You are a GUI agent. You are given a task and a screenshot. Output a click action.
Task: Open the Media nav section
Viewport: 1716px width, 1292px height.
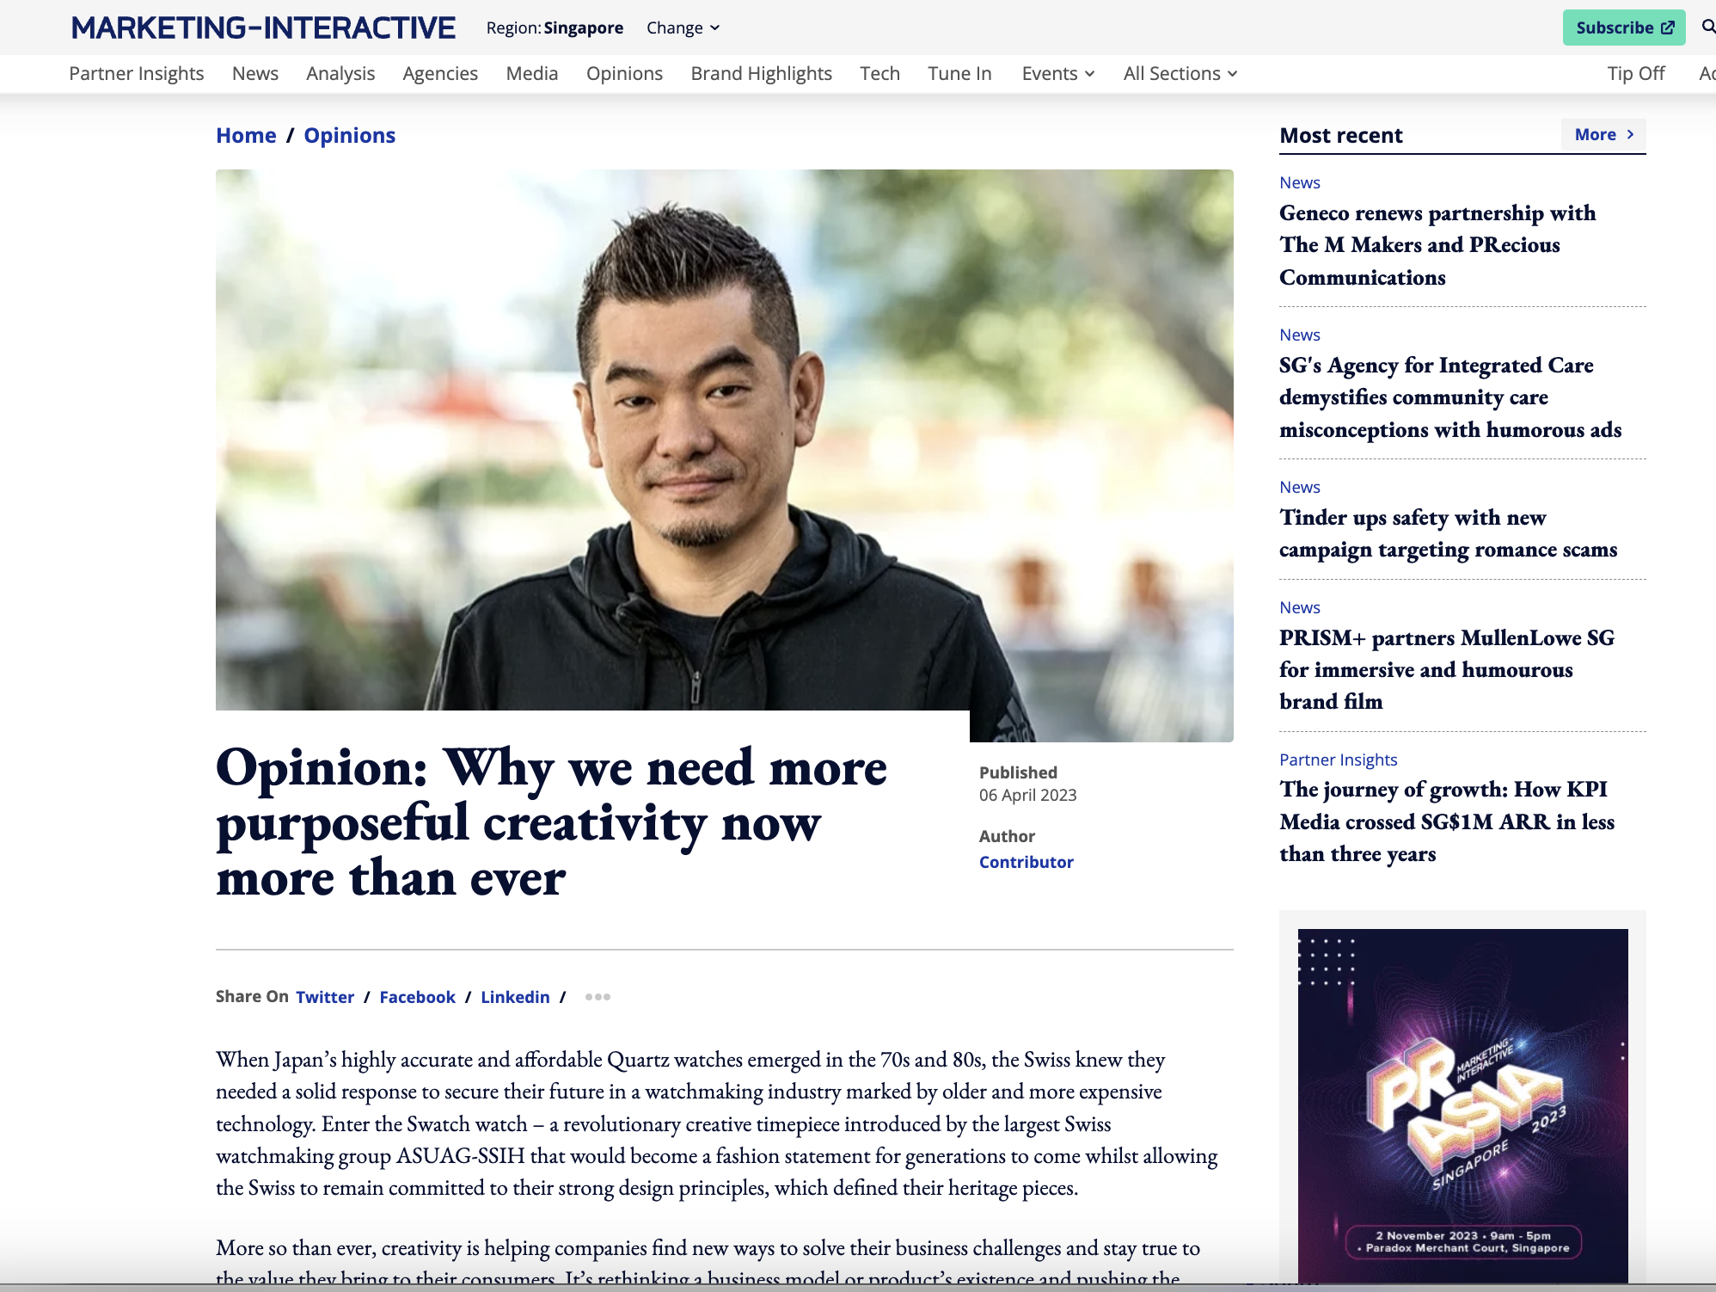(x=532, y=73)
